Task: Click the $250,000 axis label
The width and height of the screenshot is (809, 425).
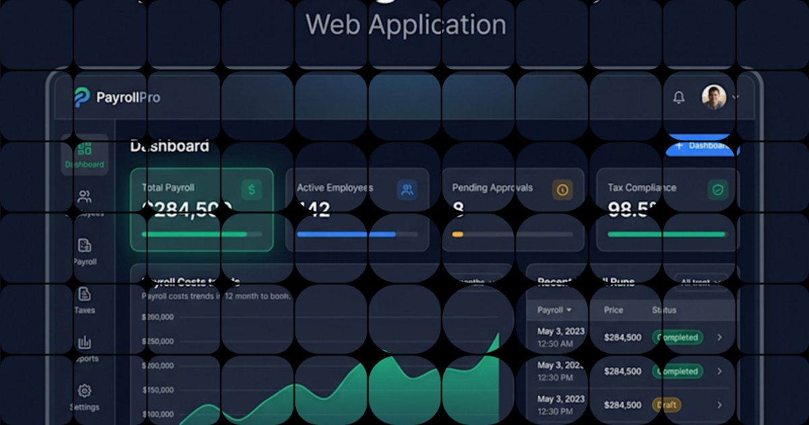Action: (158, 341)
